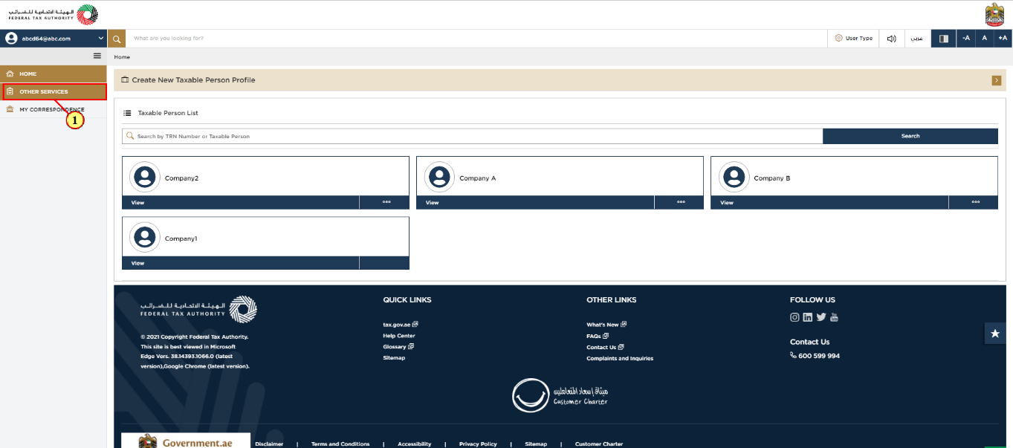Click the footer Federal Tax Authority logo
Screen dimensions: 1013x448
198,309
